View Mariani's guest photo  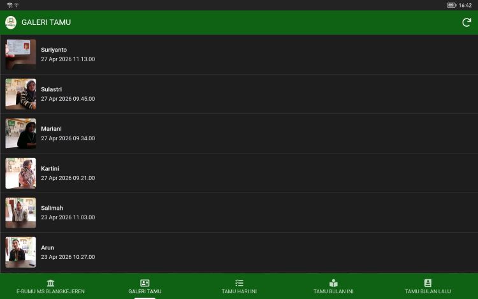coord(20,133)
